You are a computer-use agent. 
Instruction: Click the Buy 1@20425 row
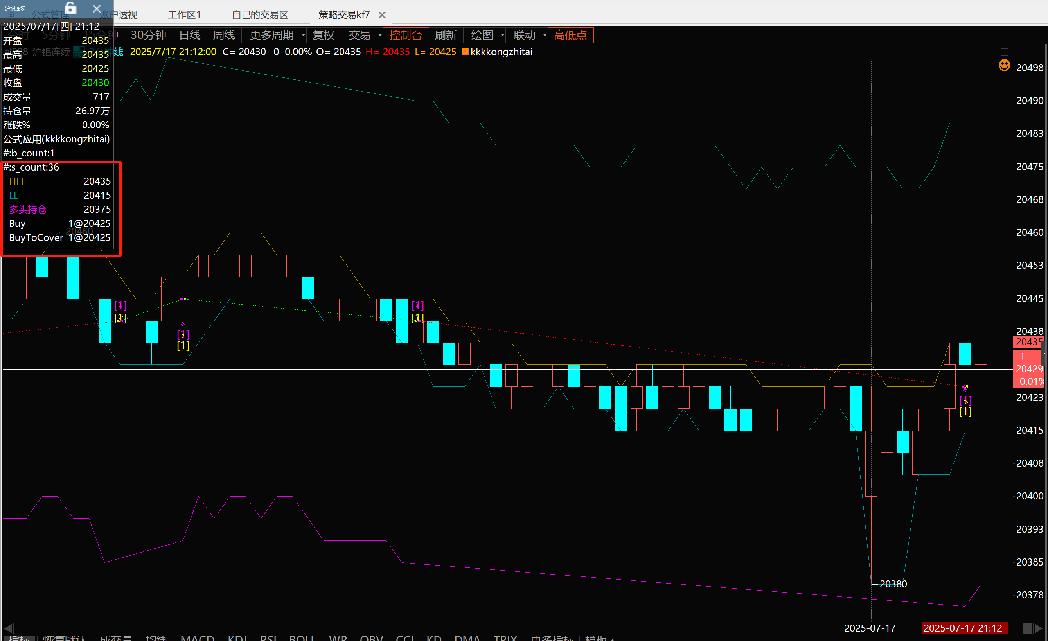coord(59,223)
